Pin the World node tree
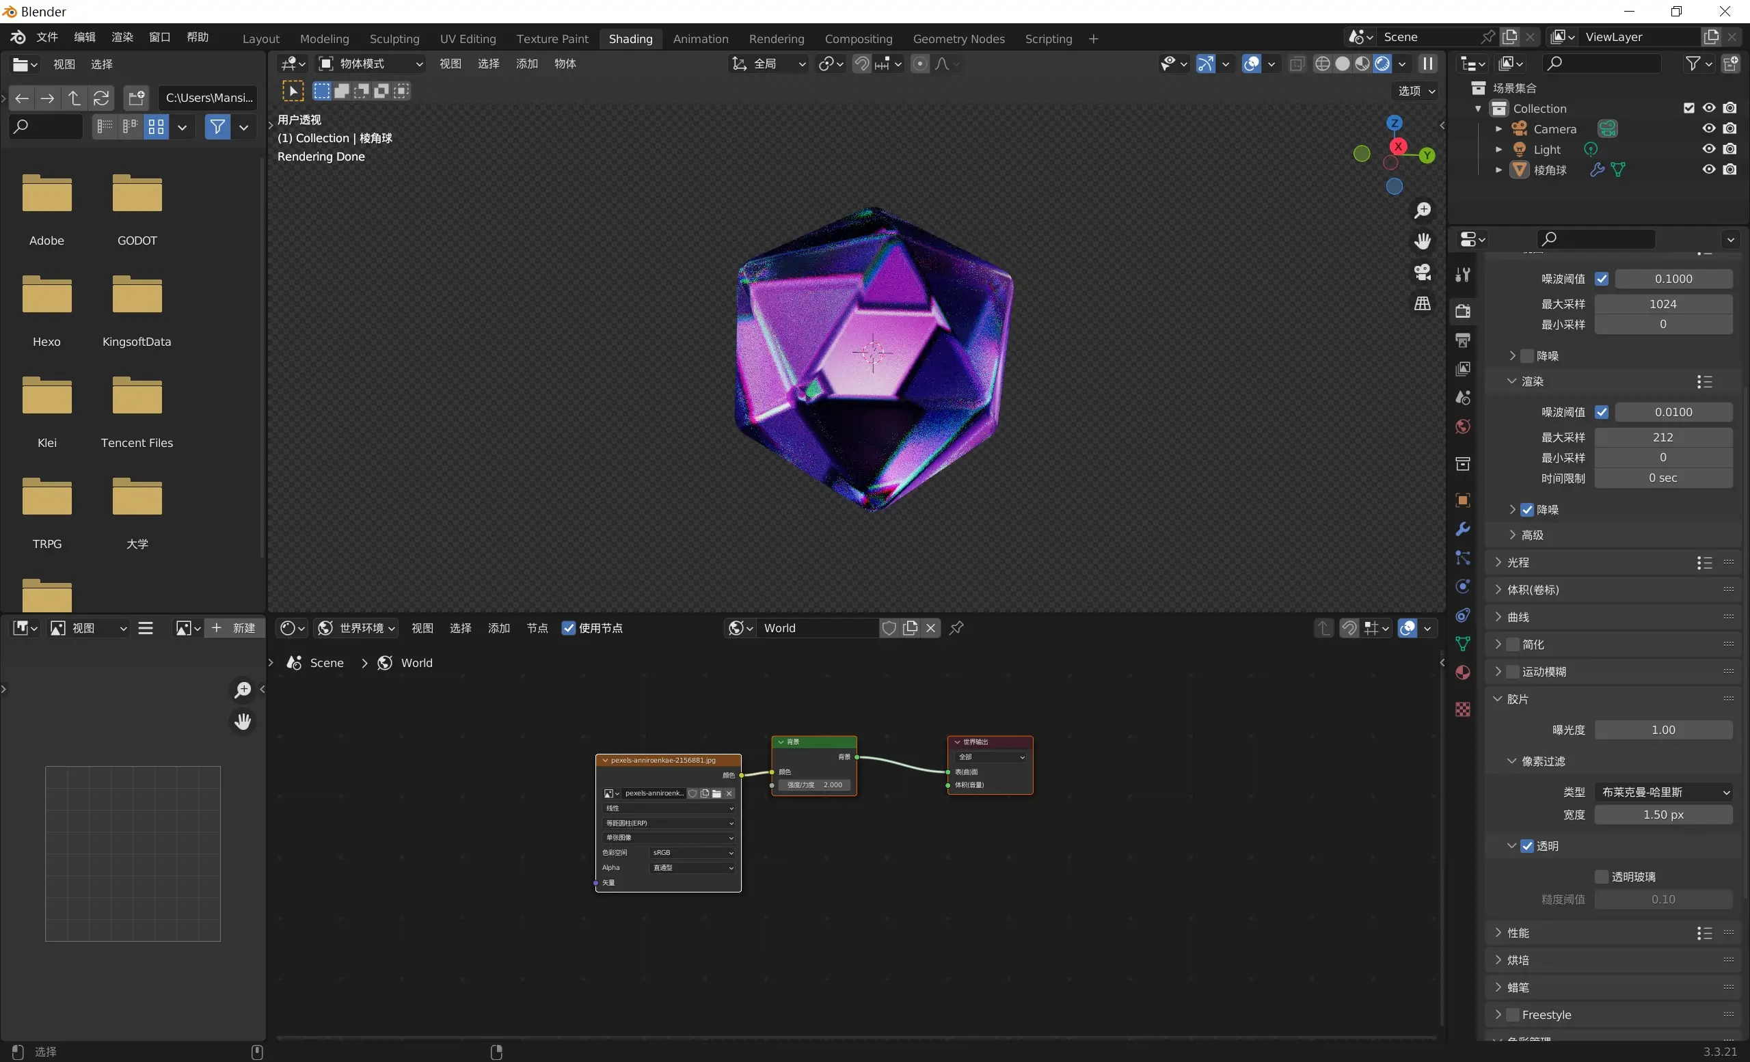The width and height of the screenshot is (1750, 1062). tap(956, 627)
